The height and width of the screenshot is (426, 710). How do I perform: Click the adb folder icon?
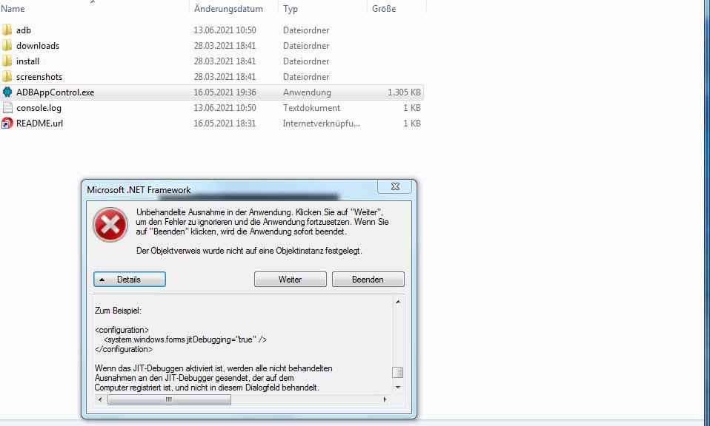(7, 30)
